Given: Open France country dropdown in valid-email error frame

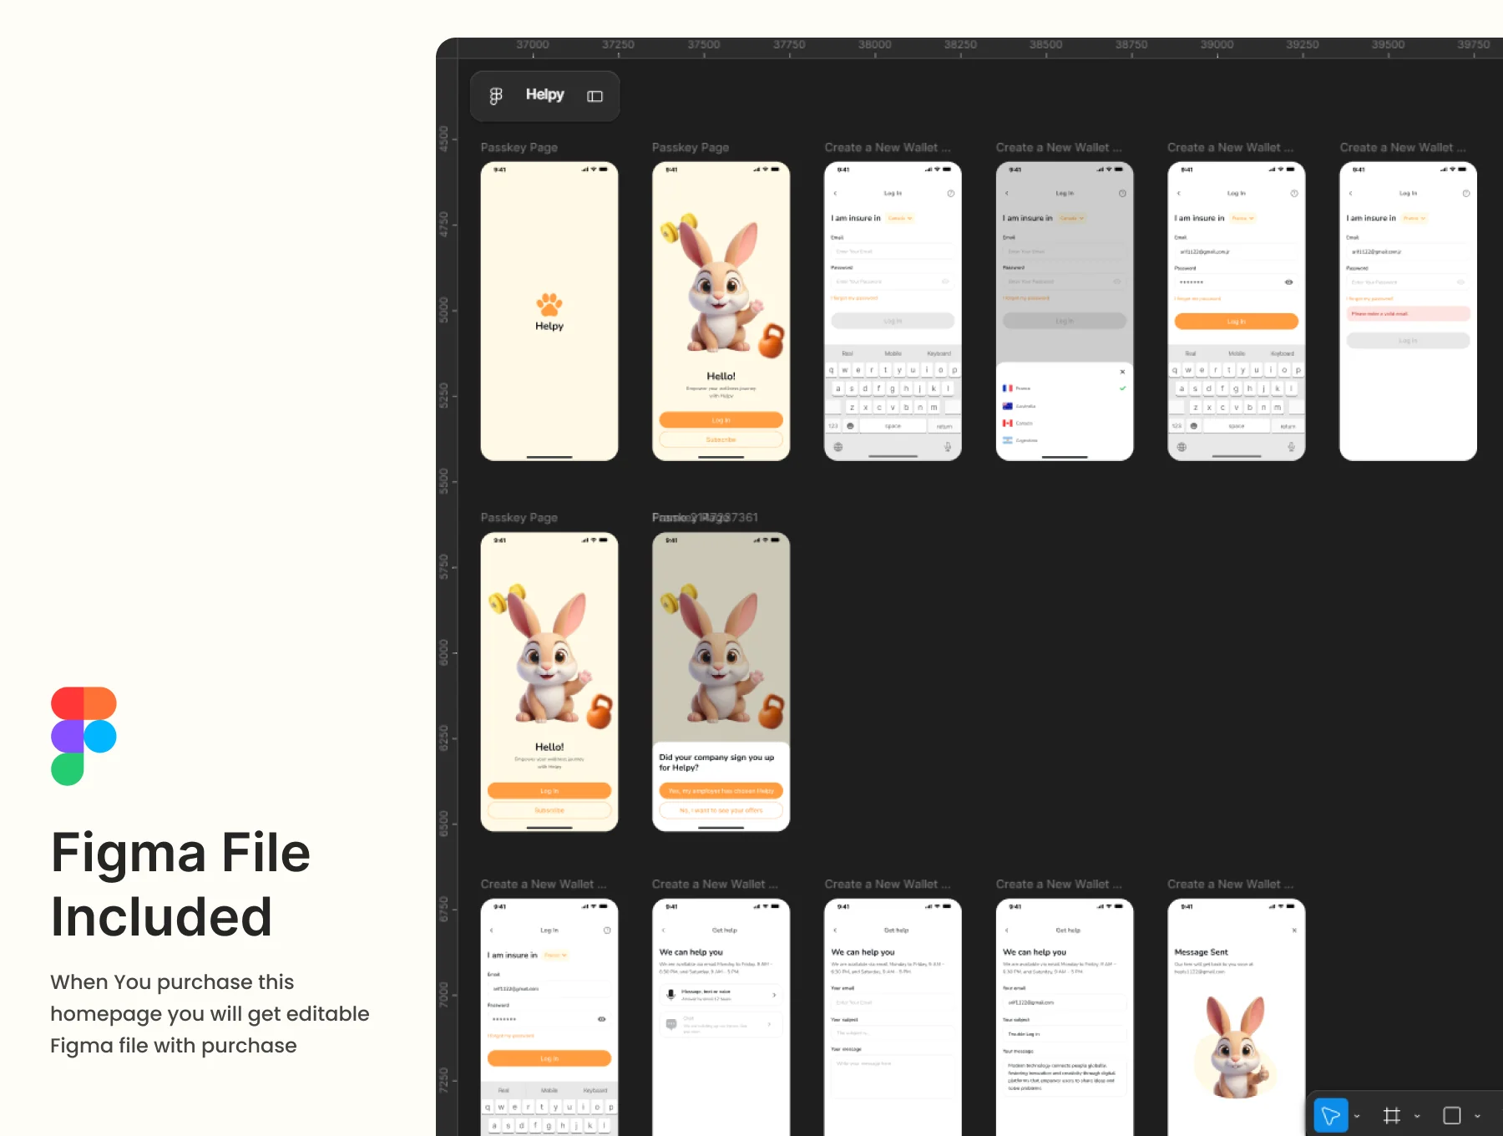Looking at the screenshot, I should 1415,218.
